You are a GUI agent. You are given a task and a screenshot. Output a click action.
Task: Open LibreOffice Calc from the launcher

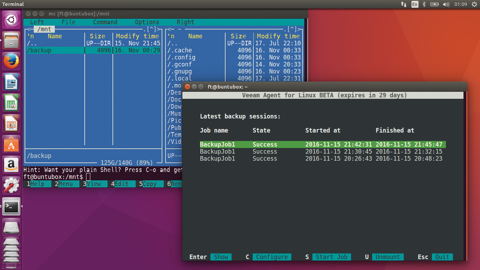tap(12, 103)
